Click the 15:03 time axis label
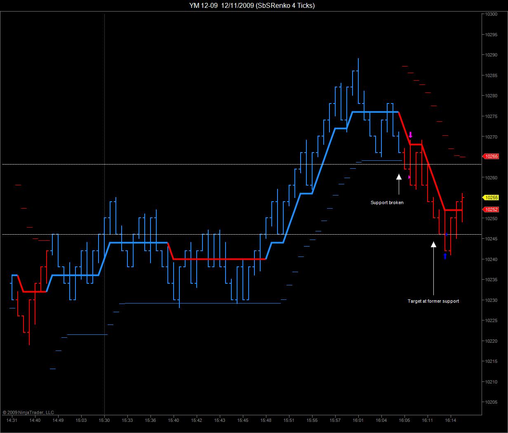Screen dimensions: 508x433 pyautogui.click(x=81, y=420)
